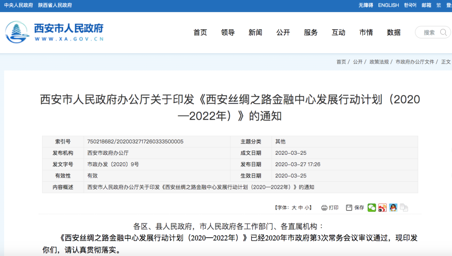Share the article via Weibo icon
This screenshot has height=256, width=452.
pyautogui.click(x=383, y=207)
